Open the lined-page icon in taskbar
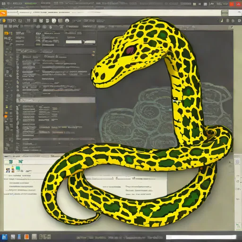 coord(34,237)
